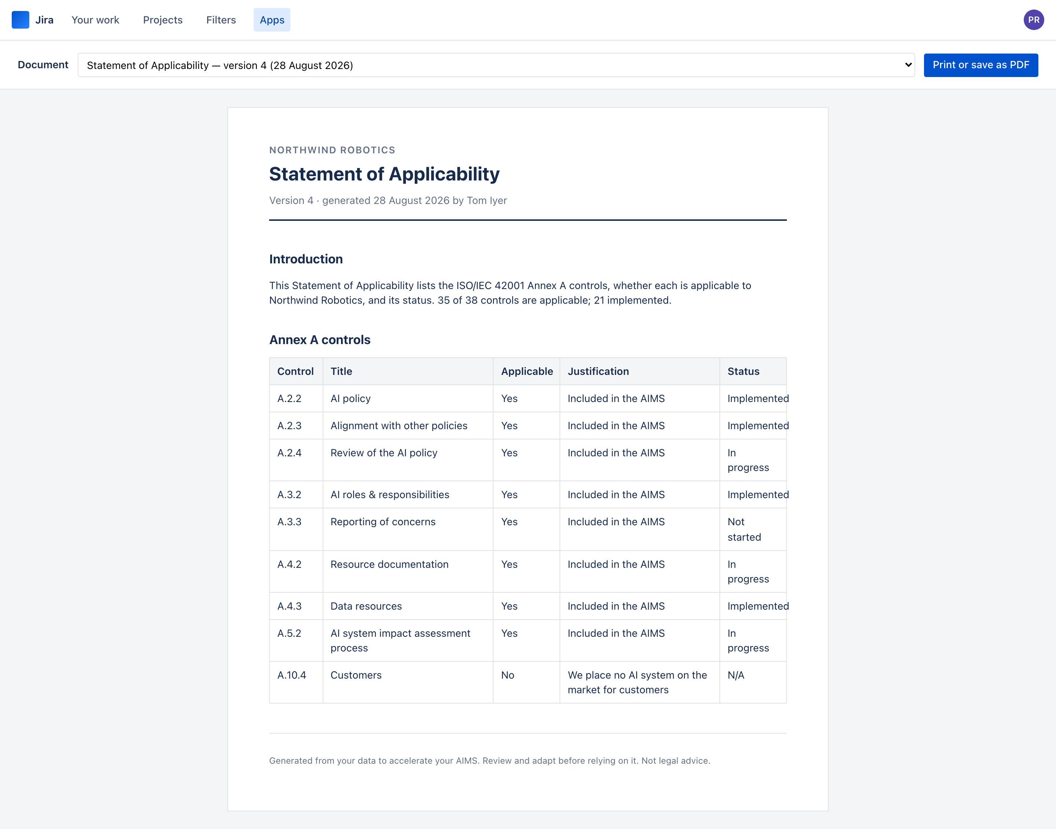1056x829 pixels.
Task: Open the Filters menu
Action: pos(221,20)
